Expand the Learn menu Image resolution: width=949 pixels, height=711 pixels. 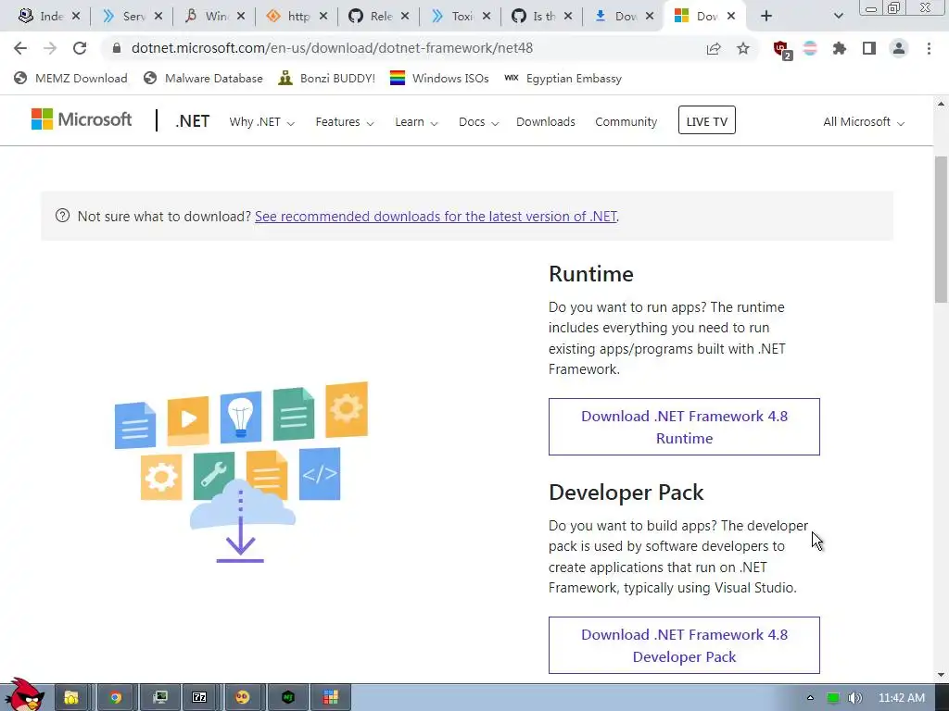click(416, 122)
